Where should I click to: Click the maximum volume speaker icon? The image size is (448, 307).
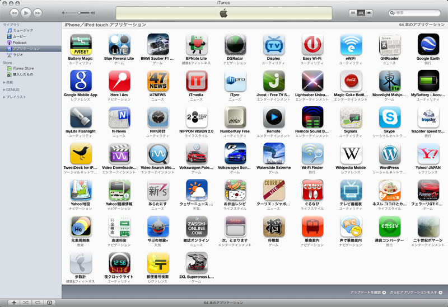point(93,13)
